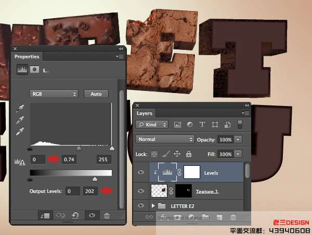312x235 pixels.
Task: Lock image pixels with brush icon
Action: 166,154
